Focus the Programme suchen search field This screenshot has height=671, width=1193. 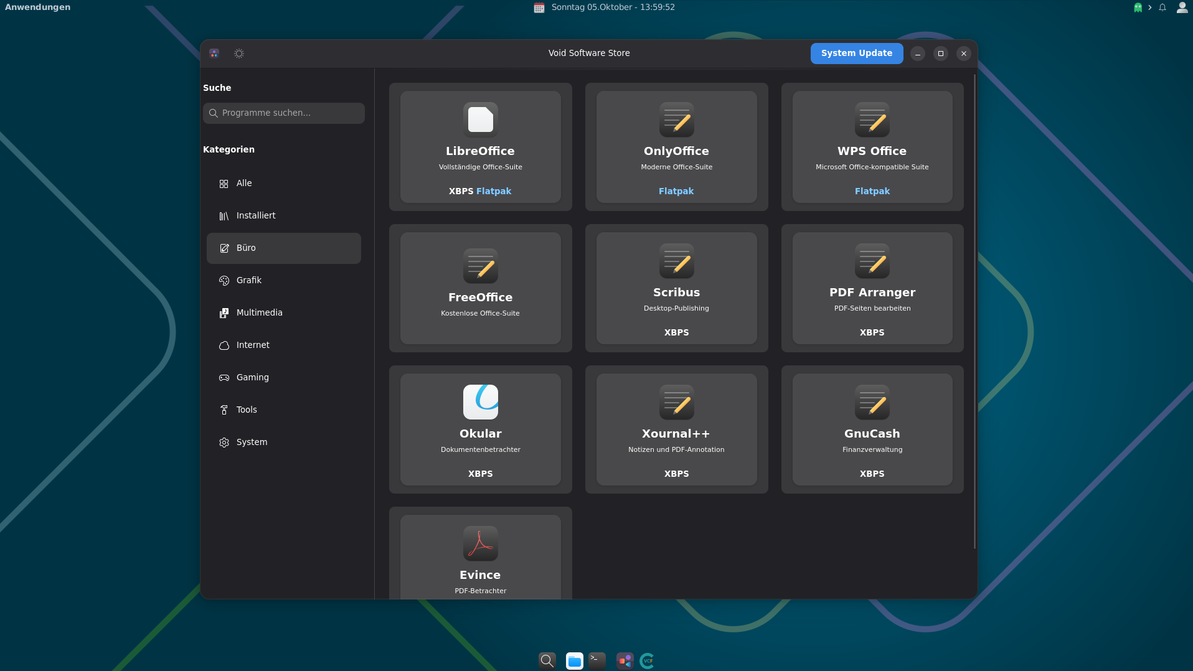point(284,113)
